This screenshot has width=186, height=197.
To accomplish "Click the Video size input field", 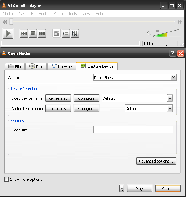I will point(133,130).
